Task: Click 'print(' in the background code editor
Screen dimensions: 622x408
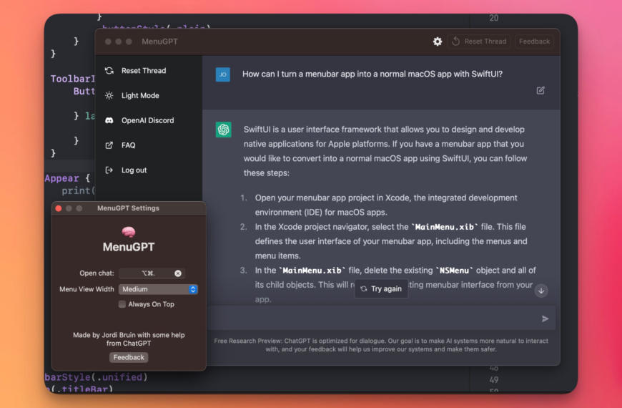Action: coord(78,190)
